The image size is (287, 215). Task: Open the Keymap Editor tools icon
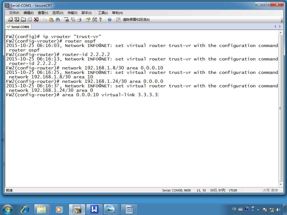coord(94,19)
